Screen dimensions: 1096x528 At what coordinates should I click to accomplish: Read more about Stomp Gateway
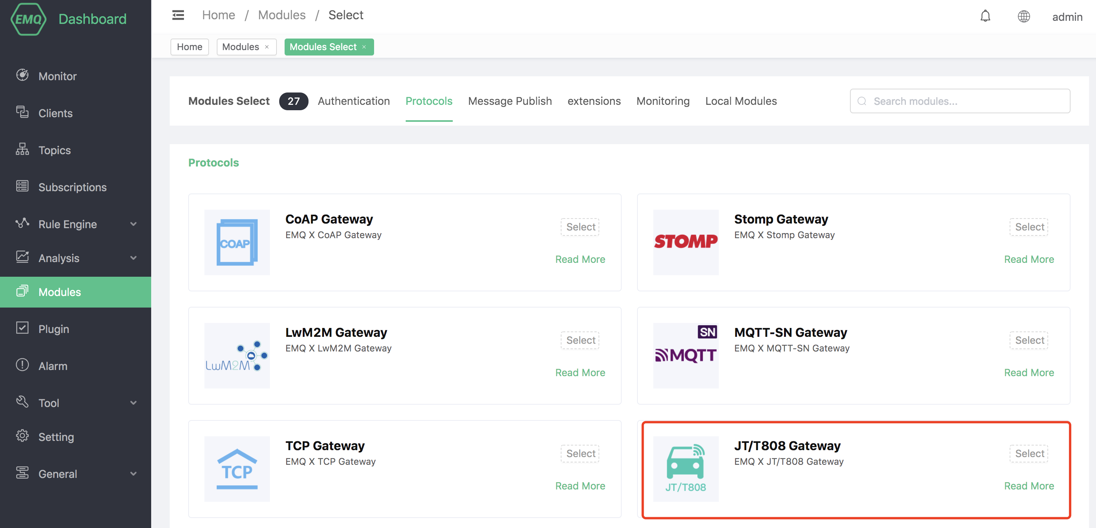[x=1029, y=259]
